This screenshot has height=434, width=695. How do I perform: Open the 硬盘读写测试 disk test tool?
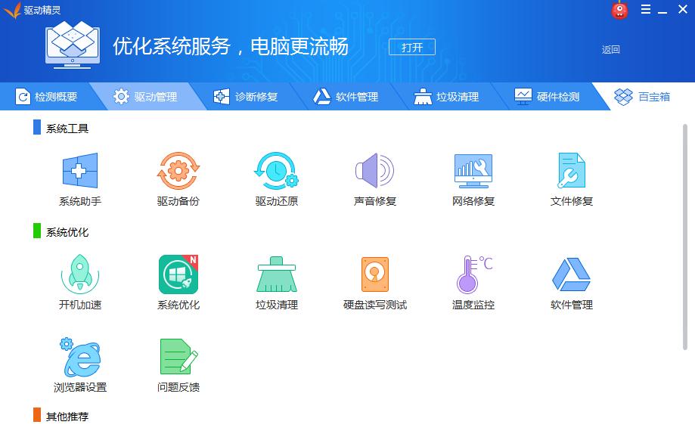click(375, 274)
